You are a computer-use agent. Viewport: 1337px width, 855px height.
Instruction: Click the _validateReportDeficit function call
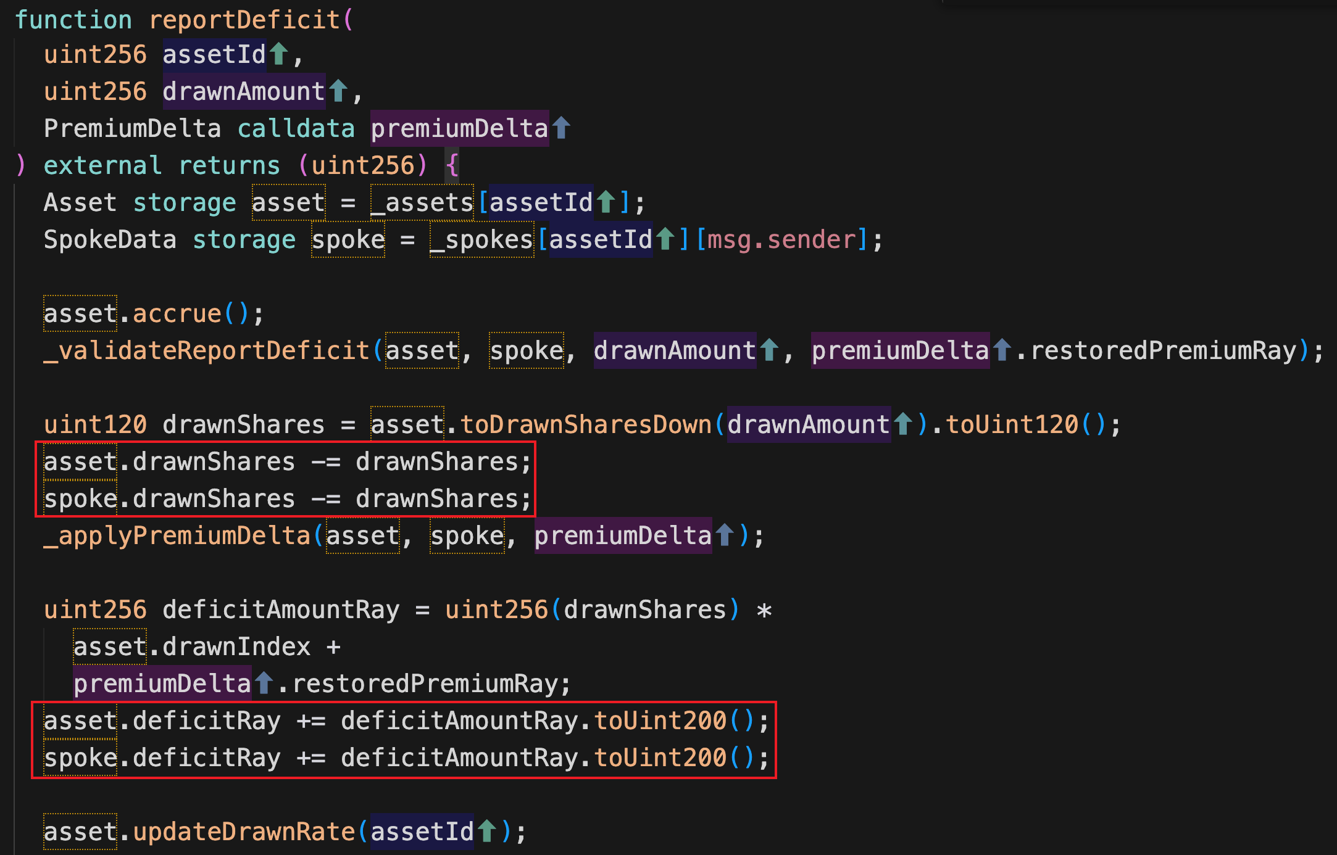tap(207, 350)
